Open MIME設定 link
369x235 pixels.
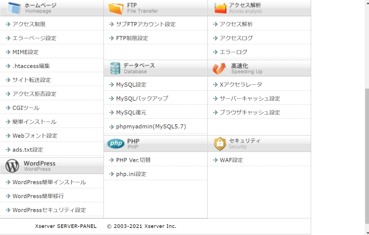point(26,52)
